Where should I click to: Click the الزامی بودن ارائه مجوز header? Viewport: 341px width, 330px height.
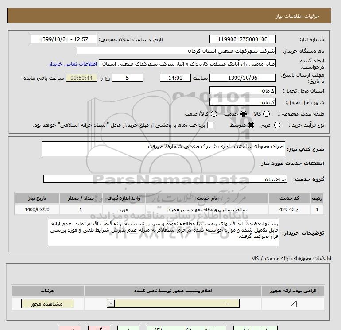tap(293, 291)
